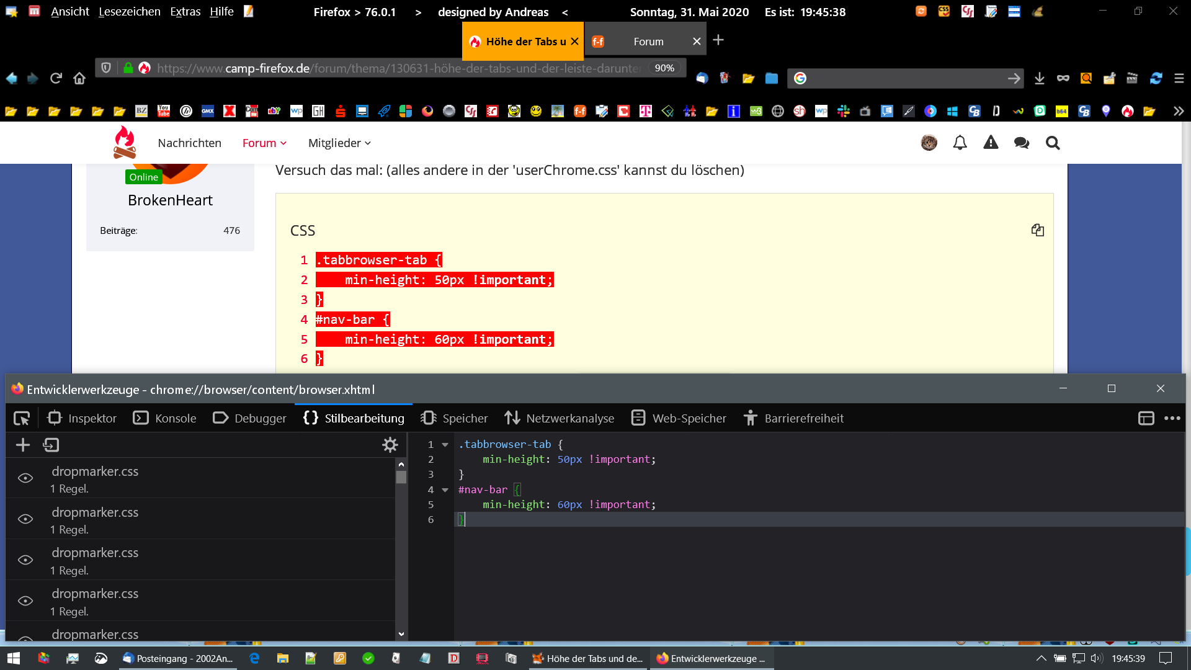Viewport: 1191px width, 670px height.
Task: Copy CSS code with clipboard icon
Action: click(1037, 230)
